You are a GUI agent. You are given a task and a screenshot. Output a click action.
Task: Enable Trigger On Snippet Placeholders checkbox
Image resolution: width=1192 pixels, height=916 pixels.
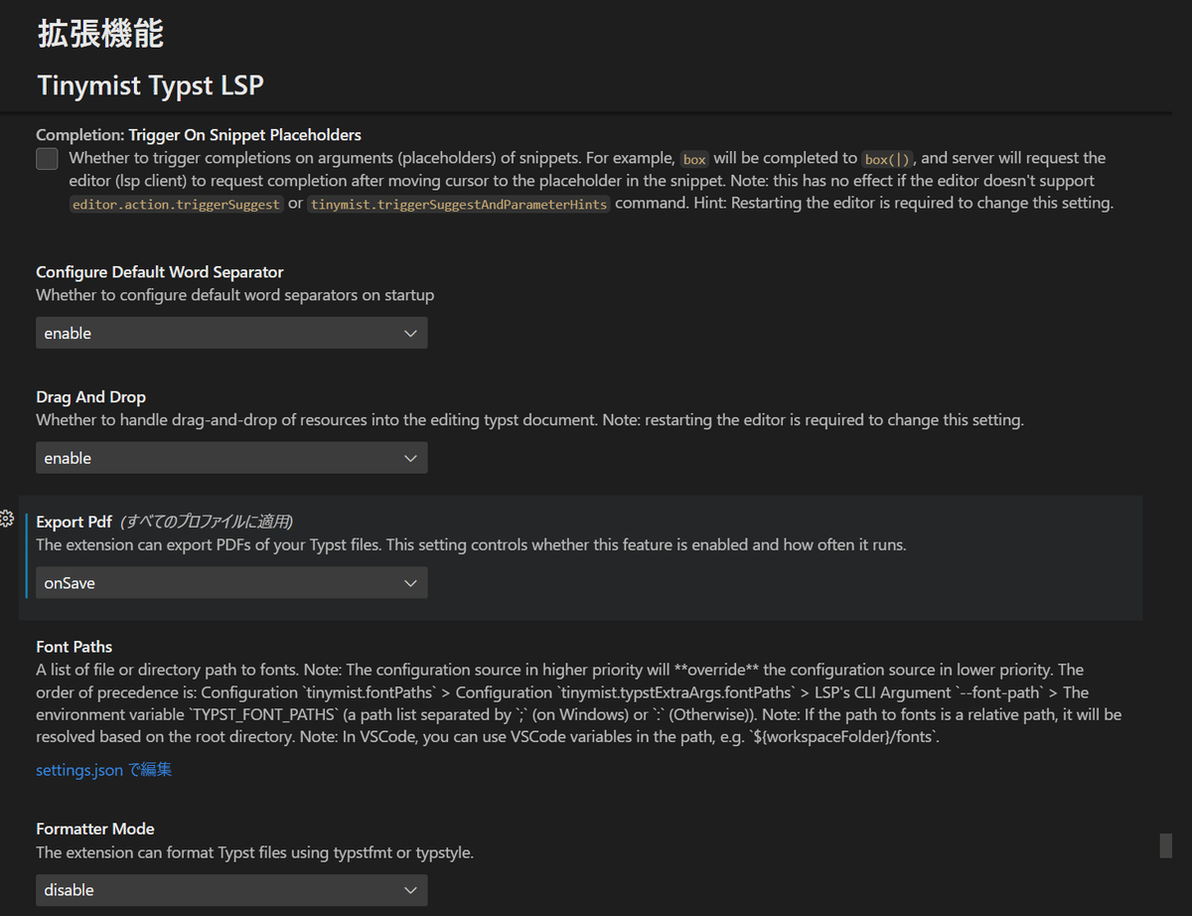pos(47,159)
